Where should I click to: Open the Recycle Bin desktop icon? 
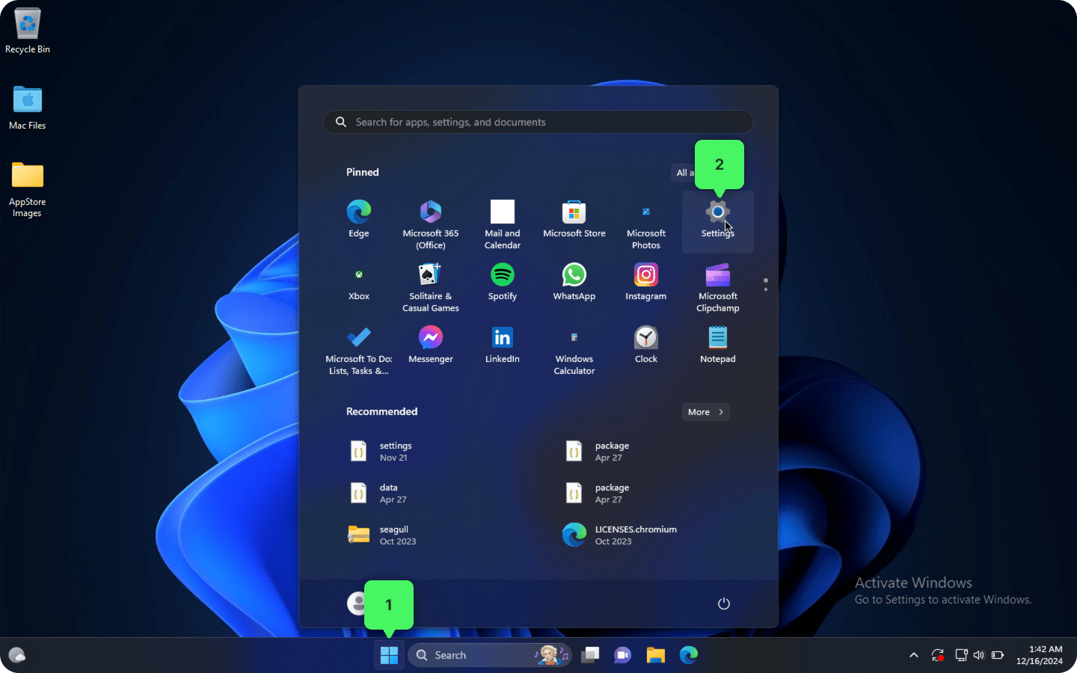pyautogui.click(x=28, y=31)
